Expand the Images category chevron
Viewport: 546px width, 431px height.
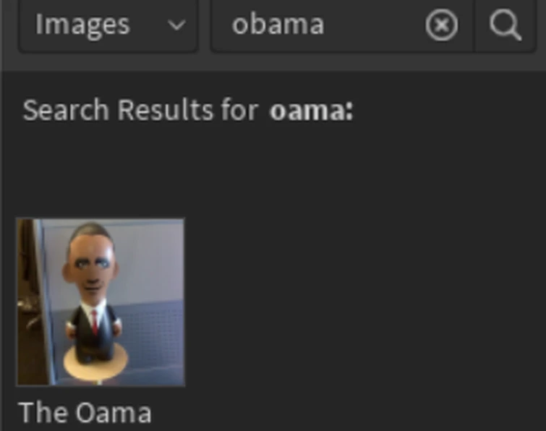176,25
